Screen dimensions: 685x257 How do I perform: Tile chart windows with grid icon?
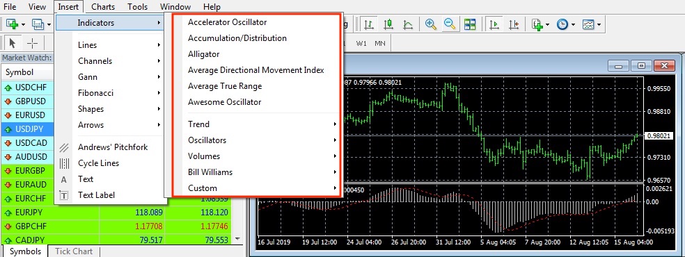pyautogui.click(x=470, y=24)
